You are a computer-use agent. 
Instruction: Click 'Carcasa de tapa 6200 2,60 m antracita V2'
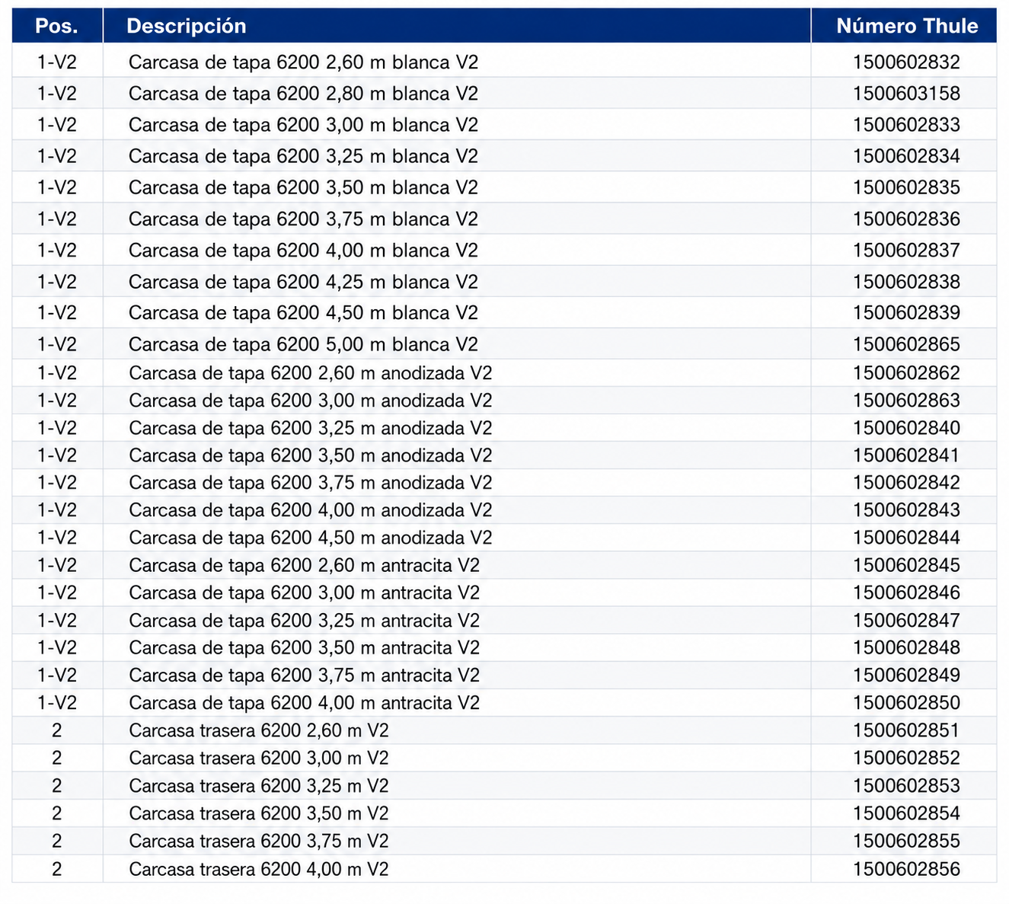[x=305, y=565]
